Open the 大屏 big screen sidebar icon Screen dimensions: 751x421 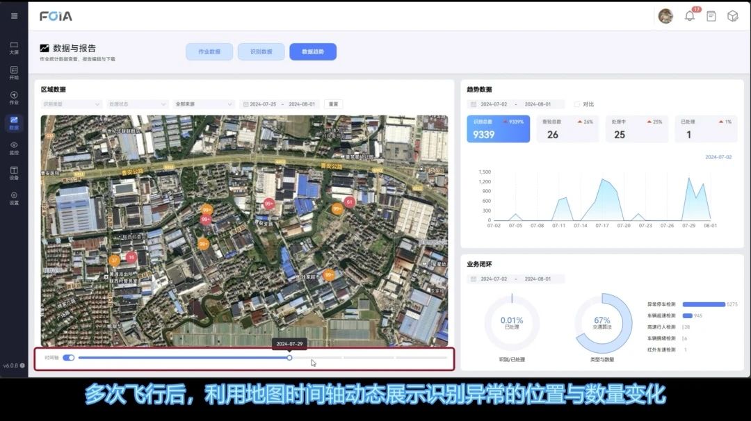click(x=14, y=47)
